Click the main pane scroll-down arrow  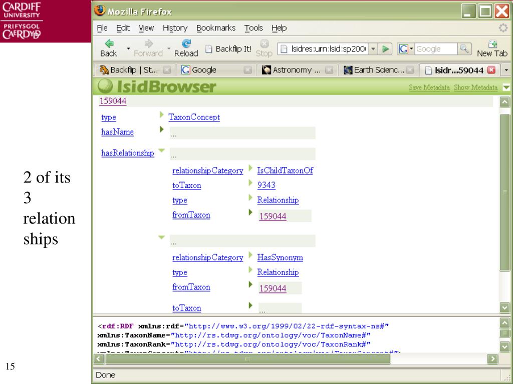[504, 307]
